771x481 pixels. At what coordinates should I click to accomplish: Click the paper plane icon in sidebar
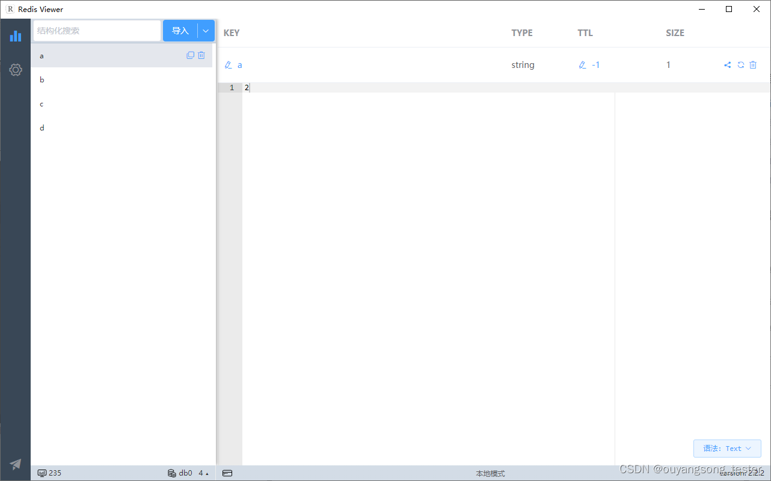[16, 464]
